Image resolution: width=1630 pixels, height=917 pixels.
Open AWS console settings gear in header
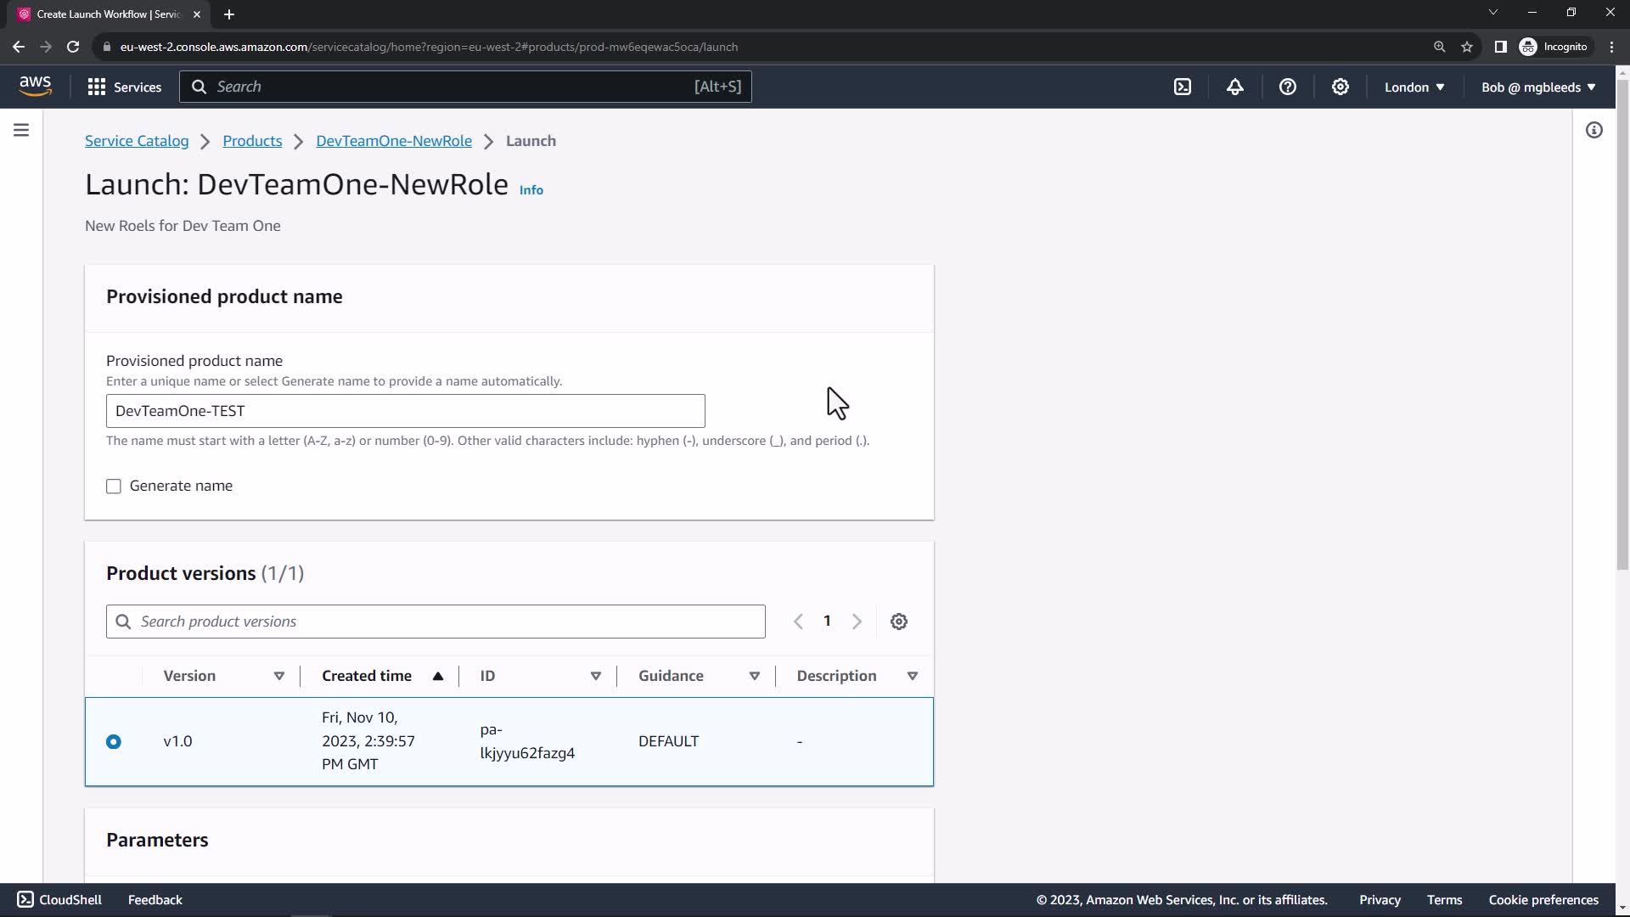1341,87
